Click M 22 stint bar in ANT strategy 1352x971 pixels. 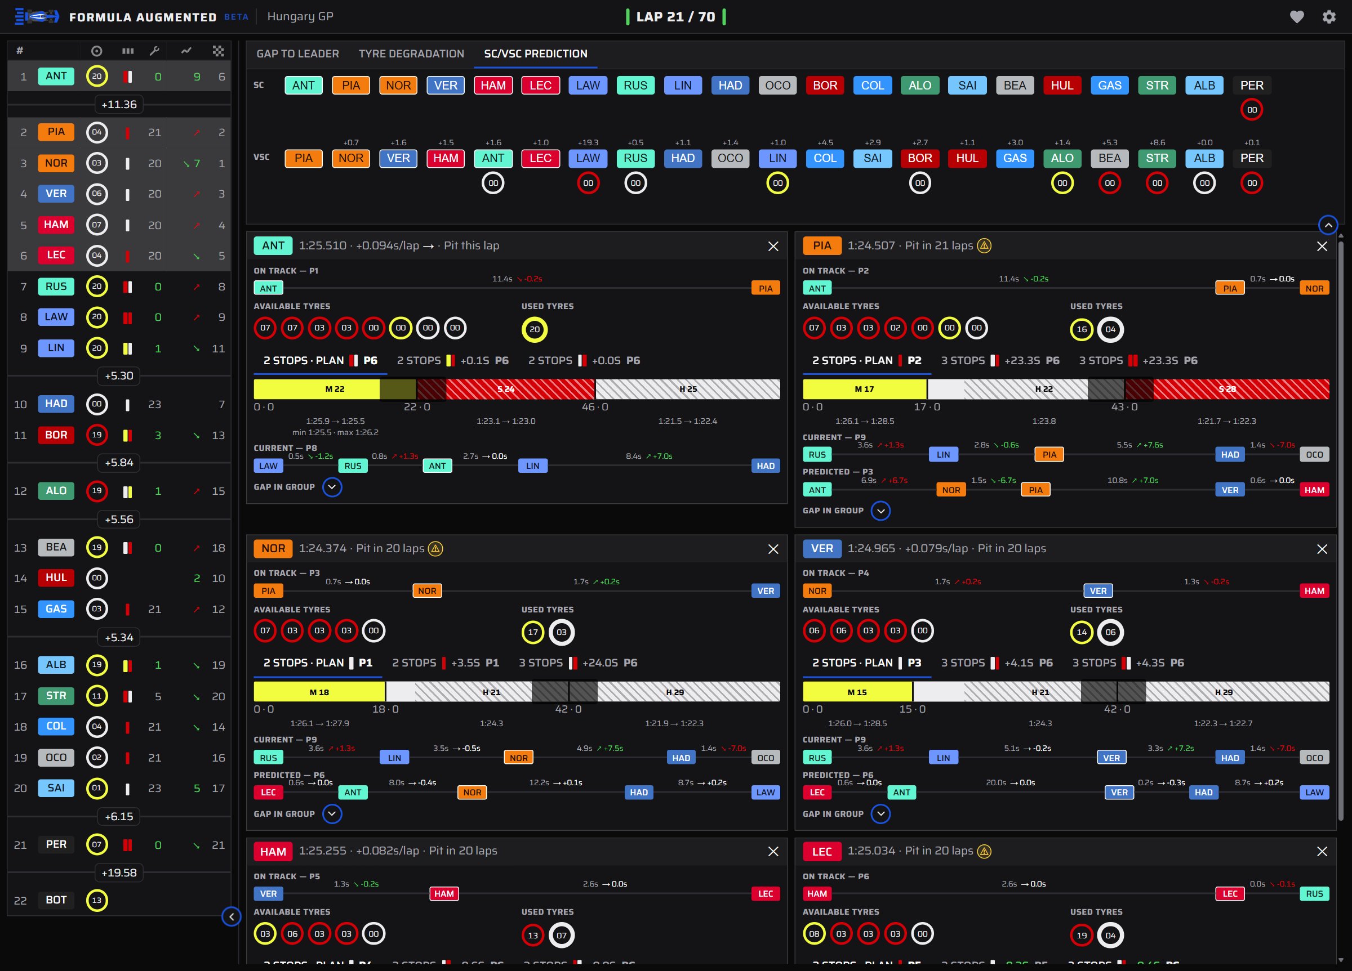(x=335, y=388)
